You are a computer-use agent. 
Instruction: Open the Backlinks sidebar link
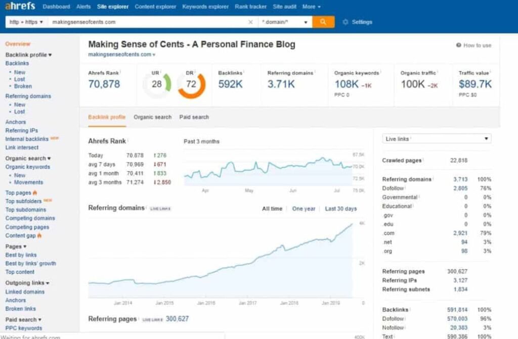[x=17, y=63]
